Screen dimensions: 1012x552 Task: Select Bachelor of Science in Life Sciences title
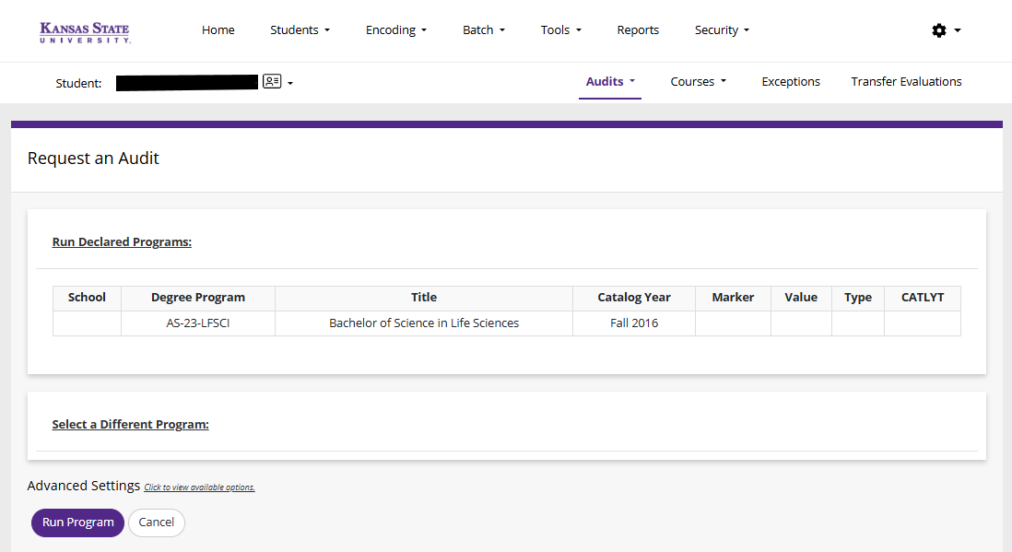pyautogui.click(x=424, y=323)
